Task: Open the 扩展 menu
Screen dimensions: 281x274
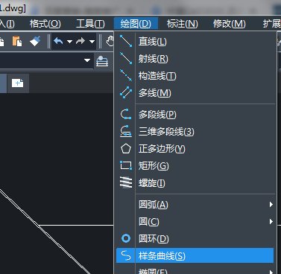Action: [272, 24]
